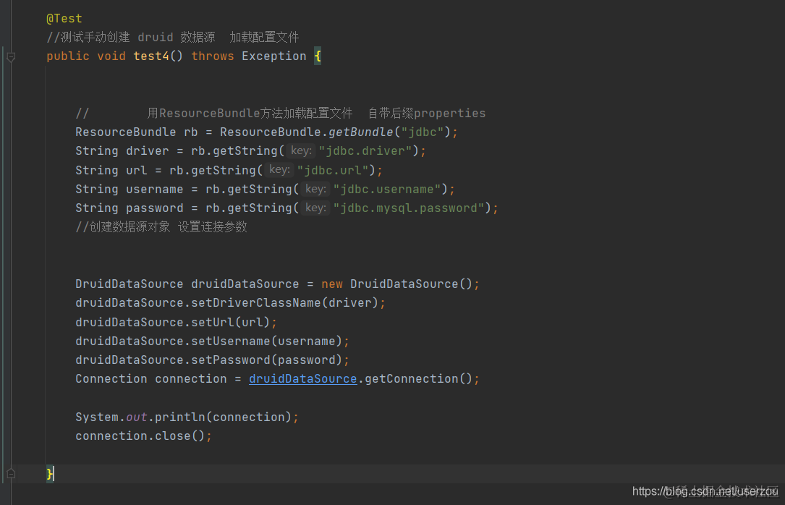
Task: Click the key: hint before "jdbc.driver"
Action: [x=301, y=150]
